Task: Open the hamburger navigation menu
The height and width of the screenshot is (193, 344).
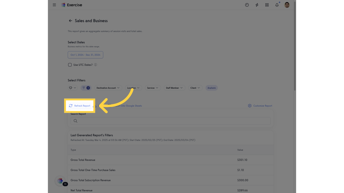Action: [x=54, y=5]
